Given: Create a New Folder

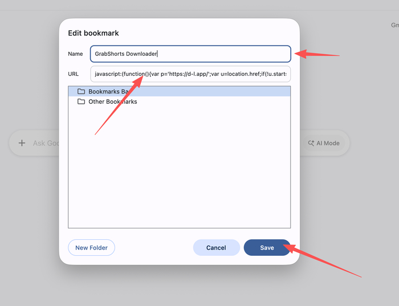Looking at the screenshot, I should click(x=91, y=247).
